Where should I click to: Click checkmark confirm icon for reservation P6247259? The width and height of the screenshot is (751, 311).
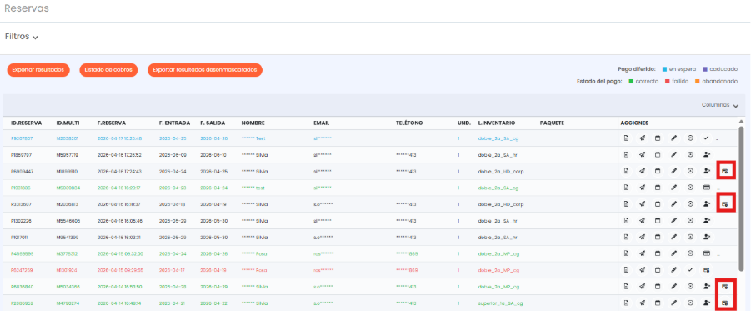click(x=690, y=269)
